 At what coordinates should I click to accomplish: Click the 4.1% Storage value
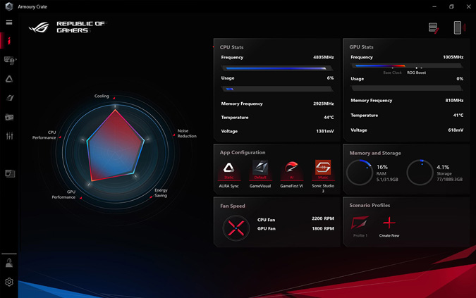pos(443,167)
